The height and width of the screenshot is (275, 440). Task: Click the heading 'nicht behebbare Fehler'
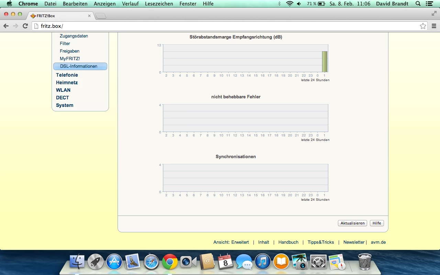(236, 97)
